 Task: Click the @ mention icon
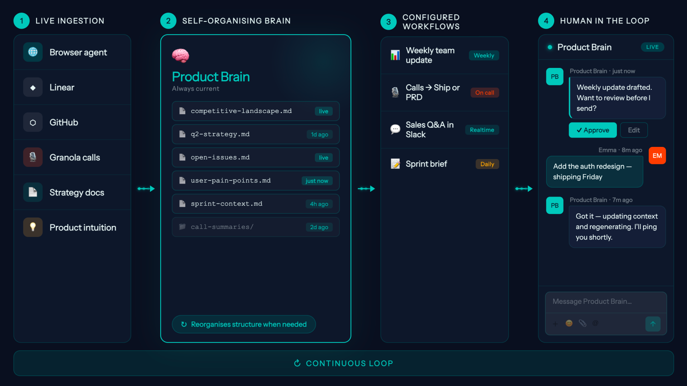point(595,323)
